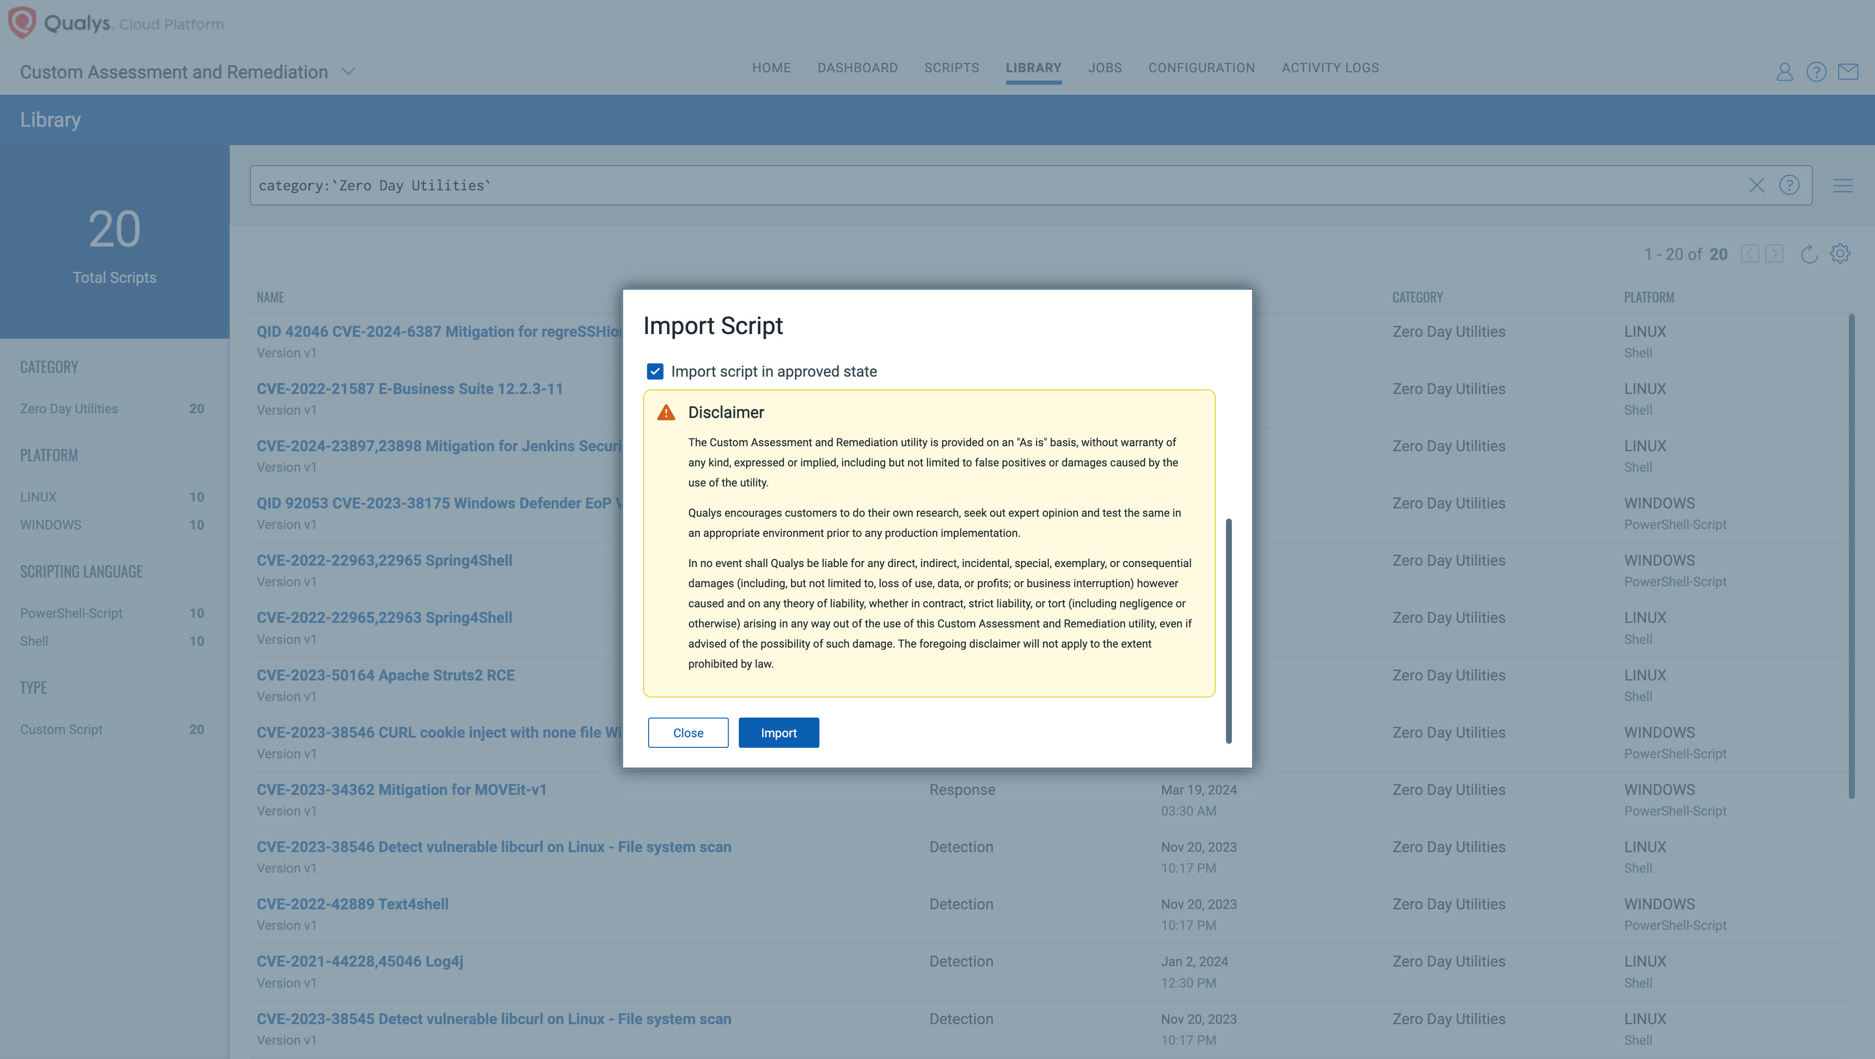Switch to DASHBOARD tab
1875x1059 pixels.
tap(856, 67)
